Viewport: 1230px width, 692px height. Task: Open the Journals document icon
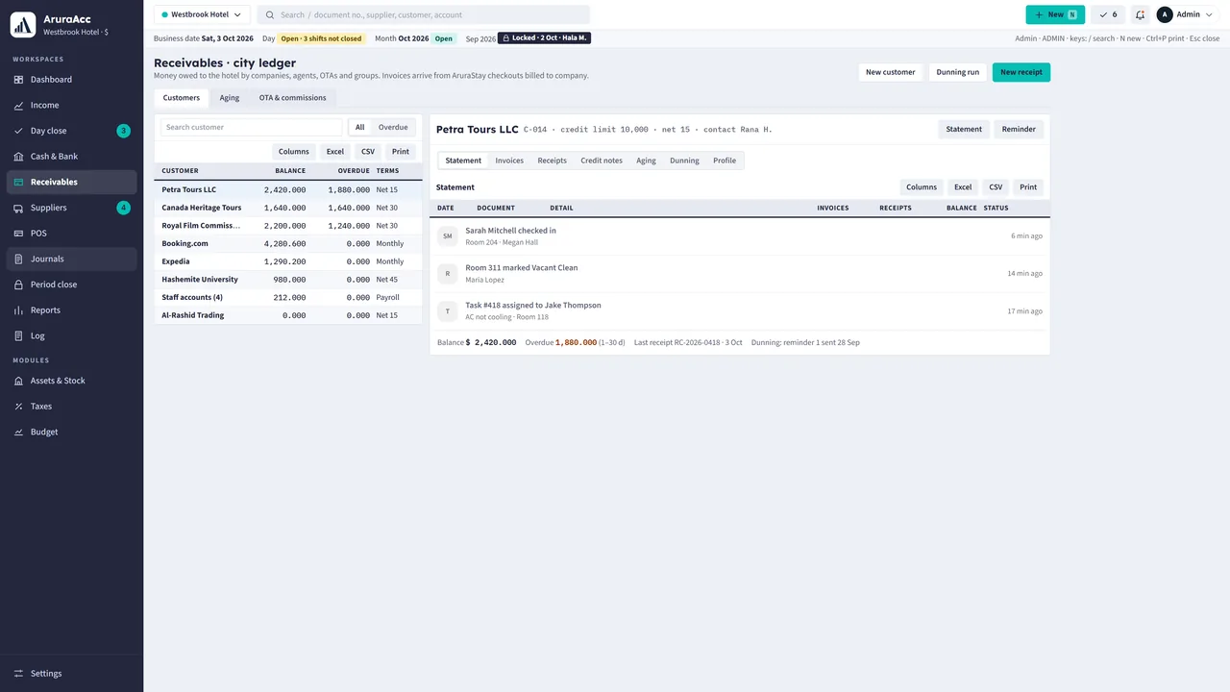[19, 259]
